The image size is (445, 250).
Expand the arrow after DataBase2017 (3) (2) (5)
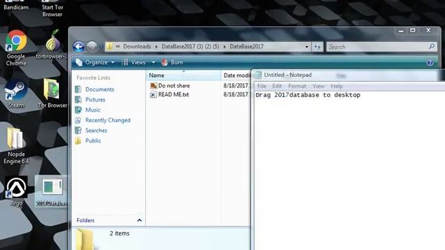coord(225,47)
